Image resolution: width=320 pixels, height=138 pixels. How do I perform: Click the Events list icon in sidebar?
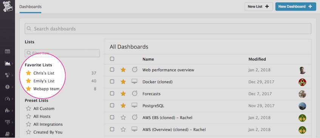click(8, 52)
